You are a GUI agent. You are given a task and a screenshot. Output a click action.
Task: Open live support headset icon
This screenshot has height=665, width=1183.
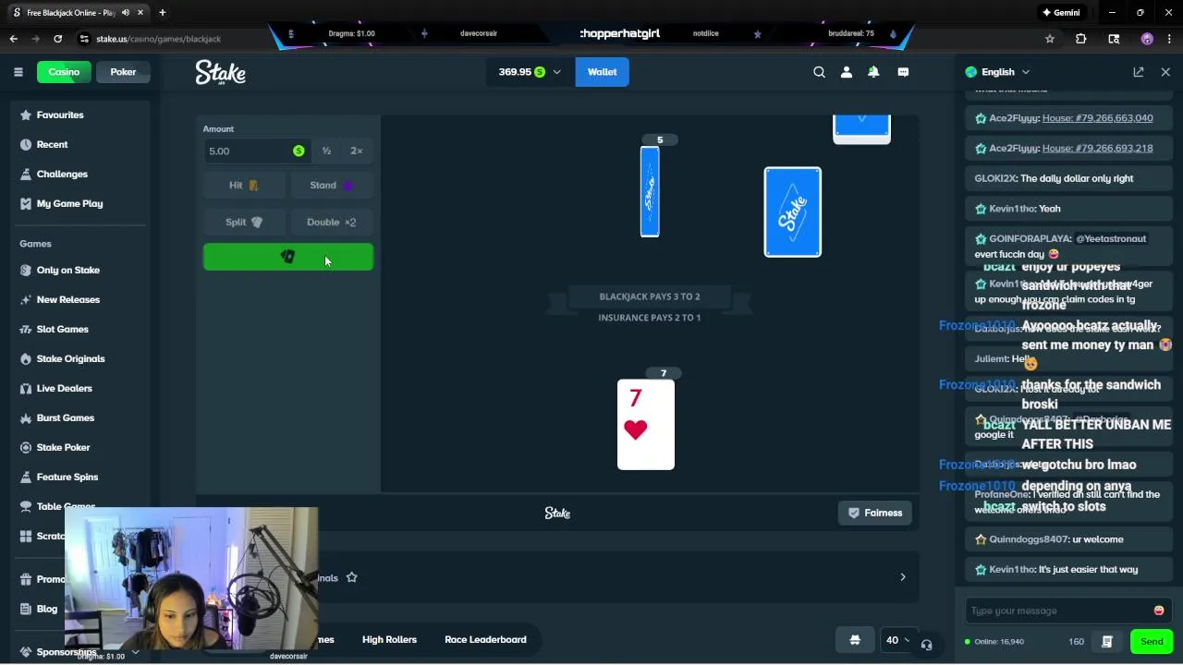click(x=926, y=645)
